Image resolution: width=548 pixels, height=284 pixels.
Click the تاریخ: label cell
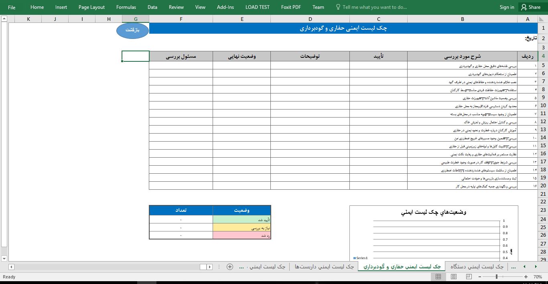point(531,39)
